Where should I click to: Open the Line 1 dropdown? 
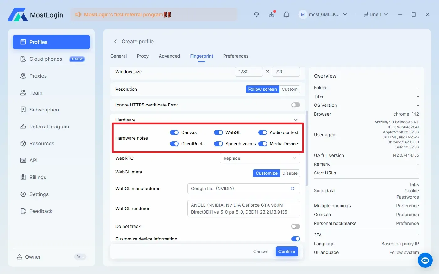(375, 14)
